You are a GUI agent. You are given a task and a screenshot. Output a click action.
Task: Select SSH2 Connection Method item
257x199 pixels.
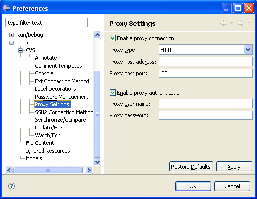tap(64, 112)
